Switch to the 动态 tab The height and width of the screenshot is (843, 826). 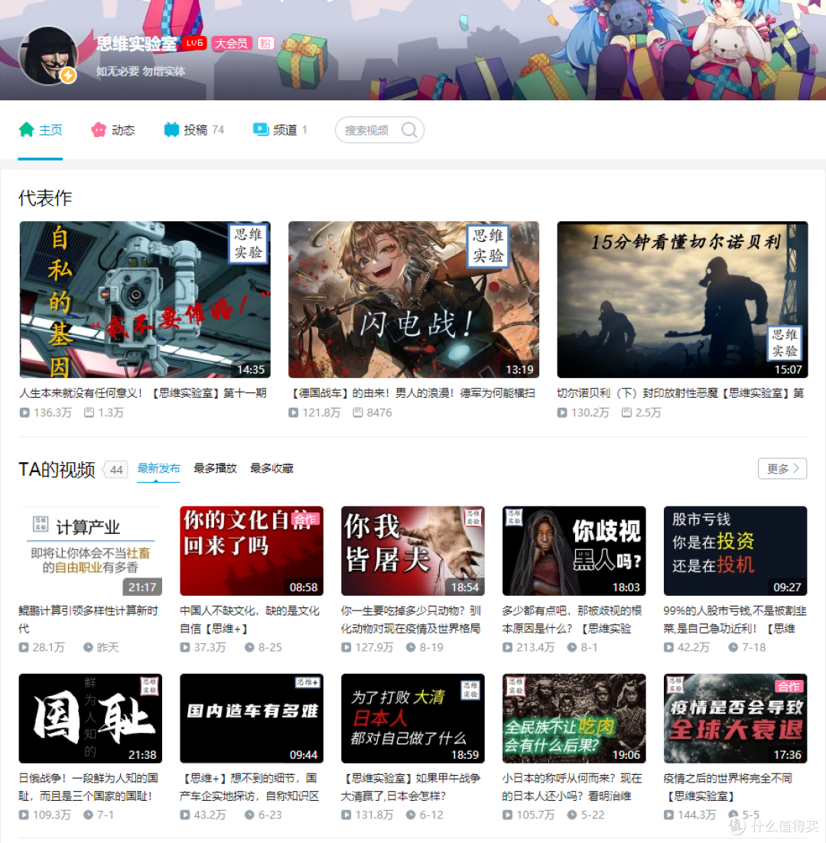tap(113, 130)
